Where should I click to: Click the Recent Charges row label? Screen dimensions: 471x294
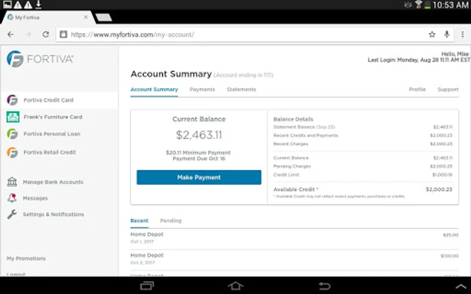(x=291, y=144)
